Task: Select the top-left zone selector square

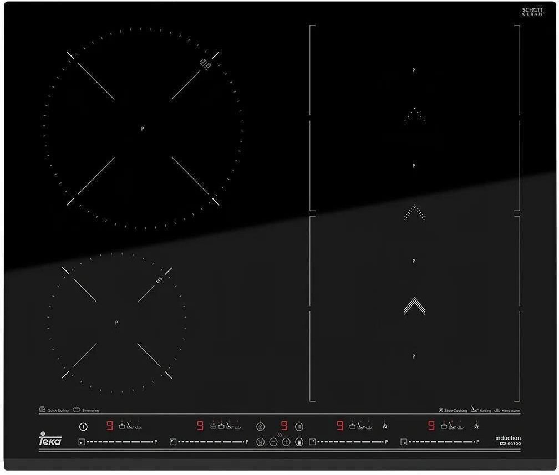Action: click(x=173, y=442)
